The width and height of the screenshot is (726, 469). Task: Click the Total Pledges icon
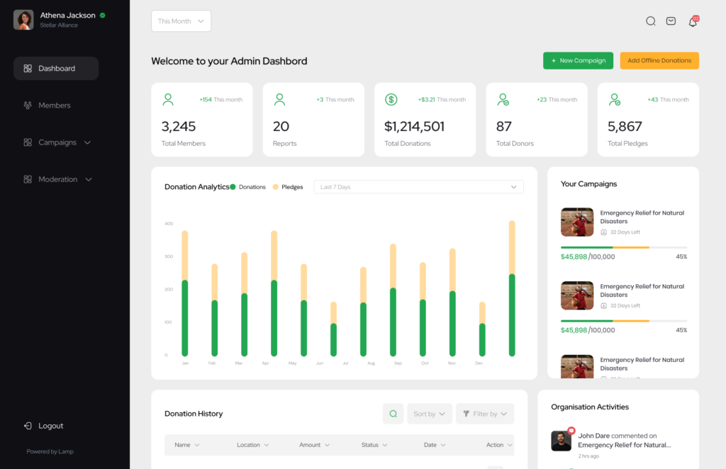tap(614, 100)
